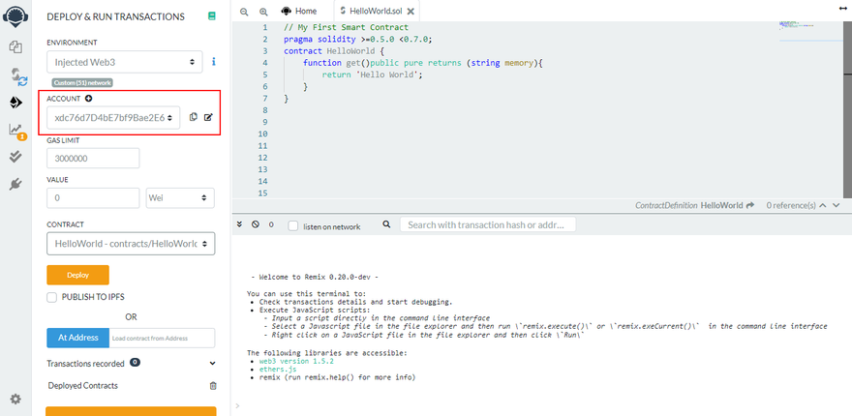852x416 pixels.
Task: Click the sign message icon beside account
Action: 208,117
